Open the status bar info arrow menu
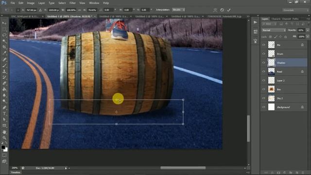 [66, 168]
